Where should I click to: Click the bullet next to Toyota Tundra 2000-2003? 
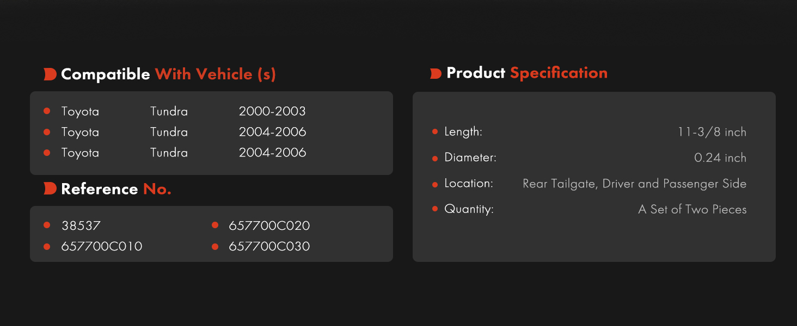[47, 111]
